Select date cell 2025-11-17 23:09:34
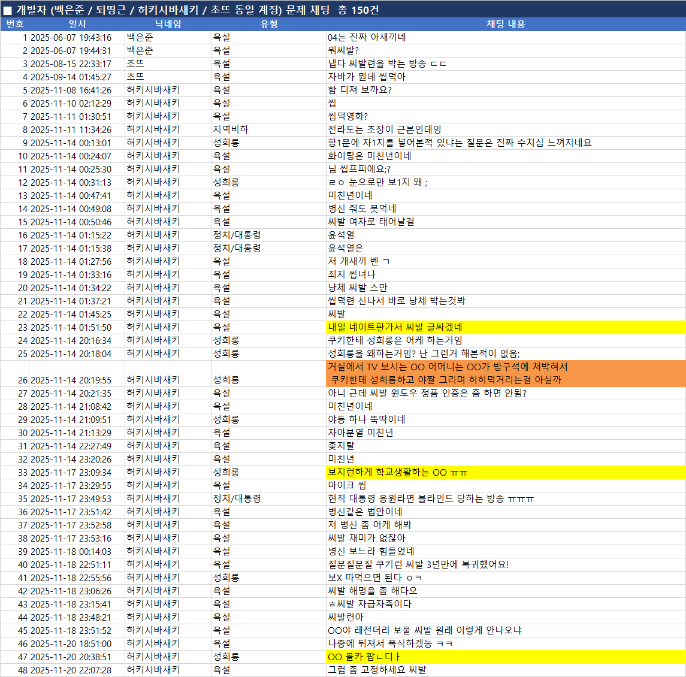The height and width of the screenshot is (677, 686). click(x=77, y=473)
